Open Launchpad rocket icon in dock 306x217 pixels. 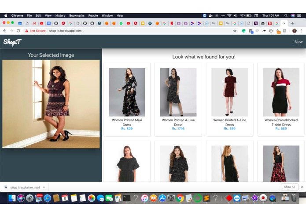[29, 198]
